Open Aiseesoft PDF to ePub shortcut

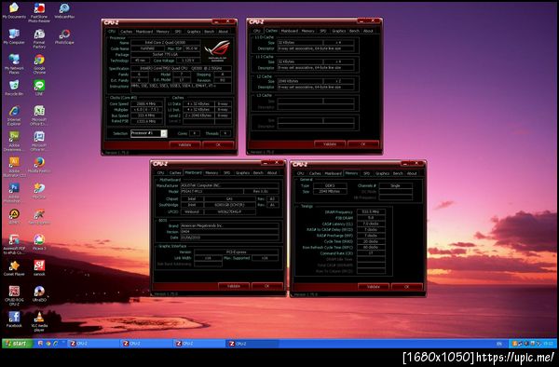click(x=14, y=244)
